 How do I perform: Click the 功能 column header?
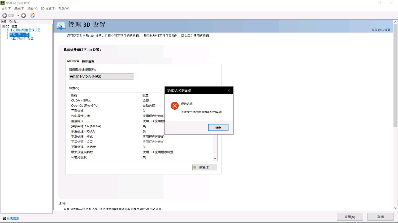coord(105,95)
